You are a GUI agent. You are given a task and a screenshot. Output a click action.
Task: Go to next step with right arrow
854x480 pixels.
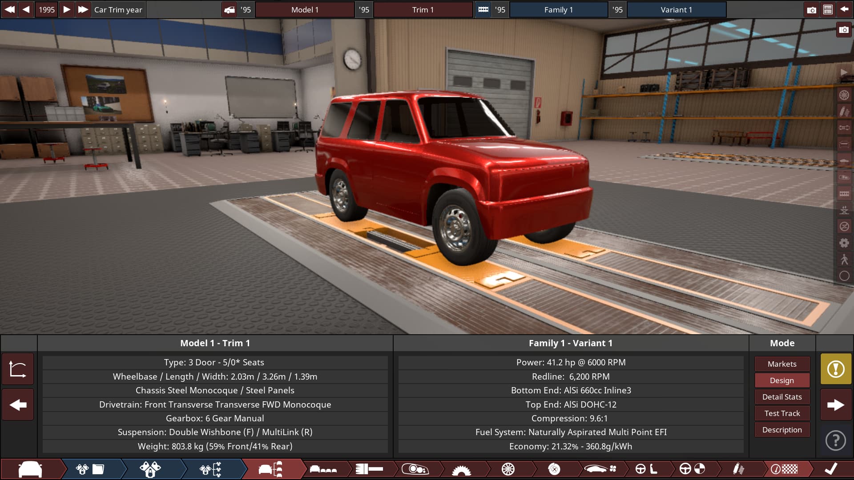coord(835,405)
